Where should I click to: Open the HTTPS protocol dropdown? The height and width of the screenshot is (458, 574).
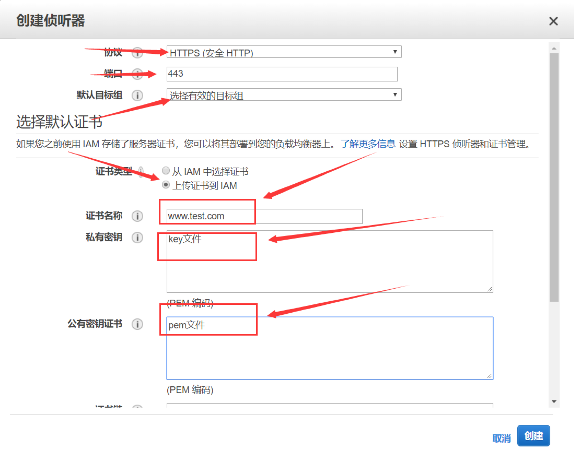(x=284, y=52)
